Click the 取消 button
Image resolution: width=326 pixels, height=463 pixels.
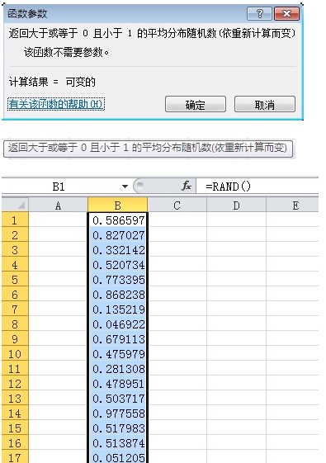tap(265, 104)
